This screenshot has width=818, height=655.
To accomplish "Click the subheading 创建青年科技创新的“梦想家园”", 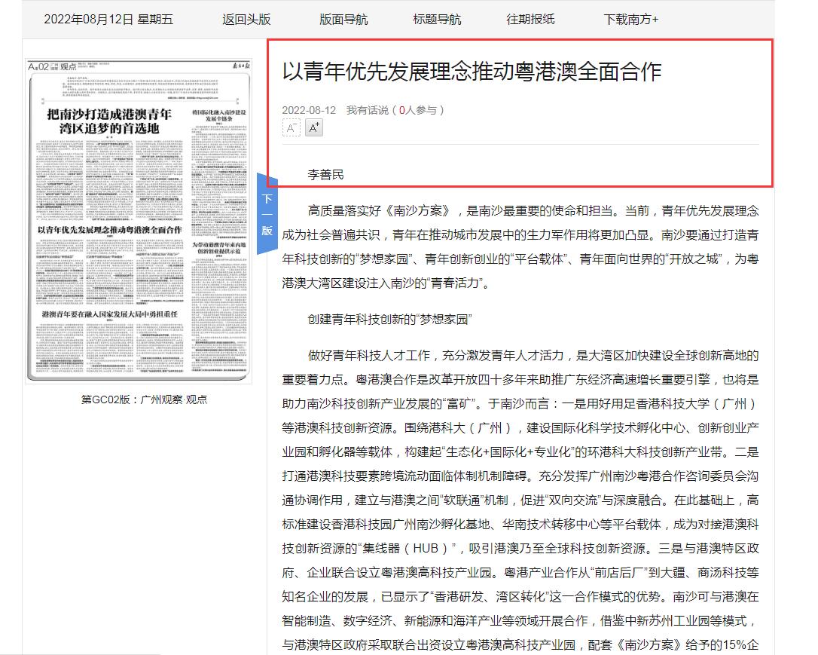I will (x=389, y=320).
